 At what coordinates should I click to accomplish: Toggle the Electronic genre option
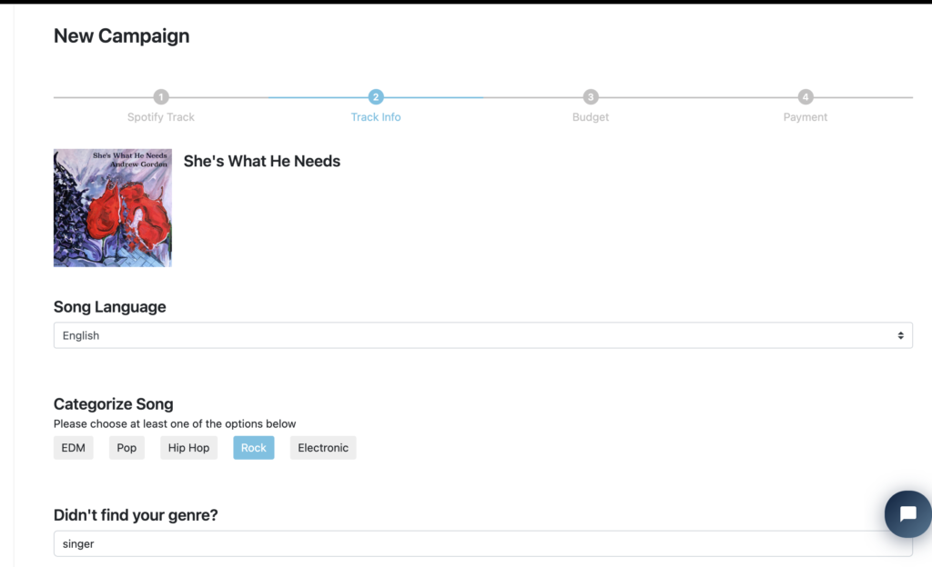click(323, 448)
